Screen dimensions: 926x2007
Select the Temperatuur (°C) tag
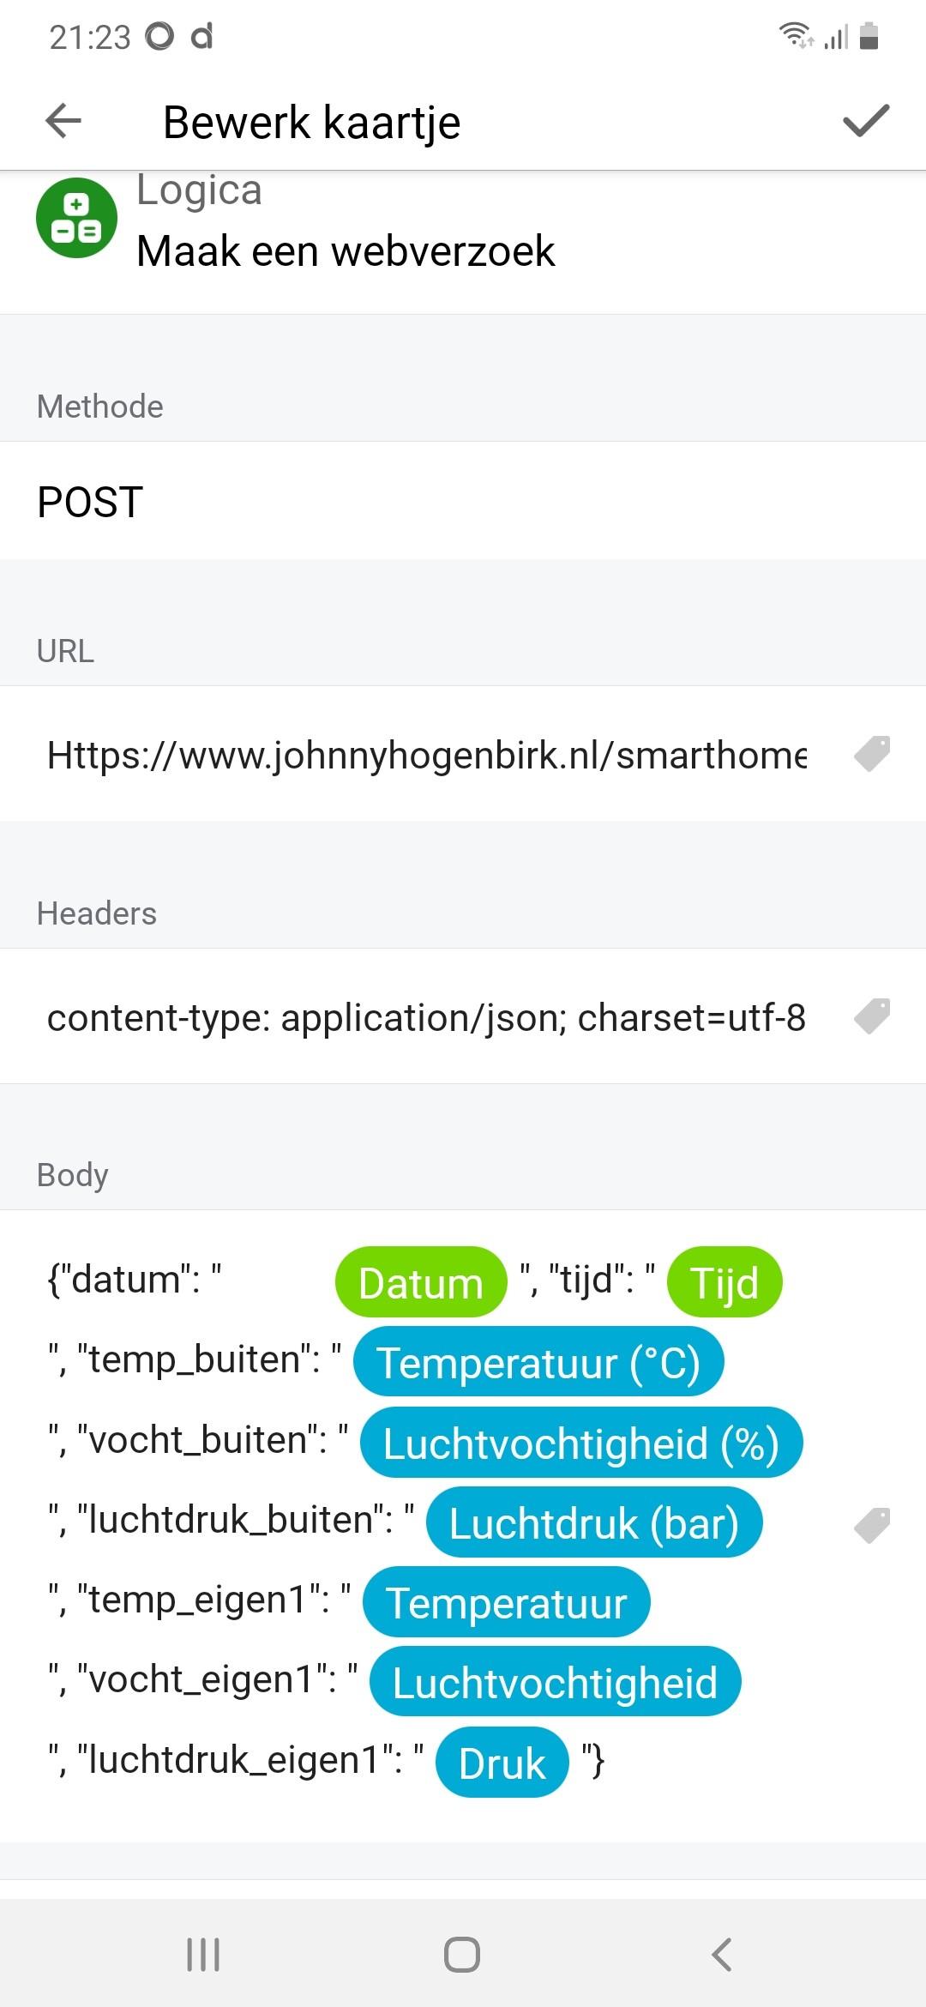538,1362
